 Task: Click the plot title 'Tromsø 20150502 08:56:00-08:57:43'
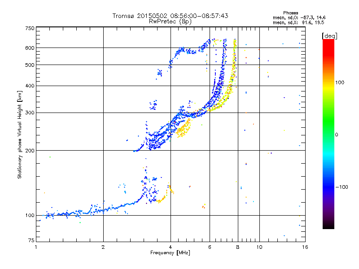point(170,16)
